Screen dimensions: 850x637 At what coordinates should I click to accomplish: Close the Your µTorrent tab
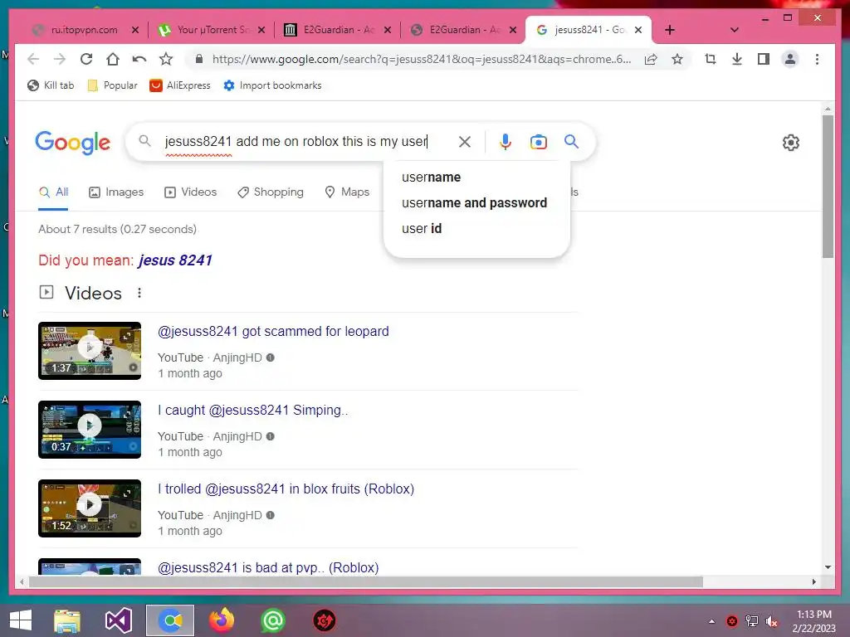(261, 31)
